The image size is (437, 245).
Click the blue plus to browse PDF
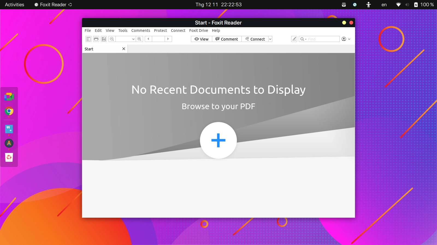218,140
